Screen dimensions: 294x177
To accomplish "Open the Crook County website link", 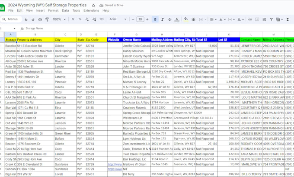I will [x=115, y=164].
